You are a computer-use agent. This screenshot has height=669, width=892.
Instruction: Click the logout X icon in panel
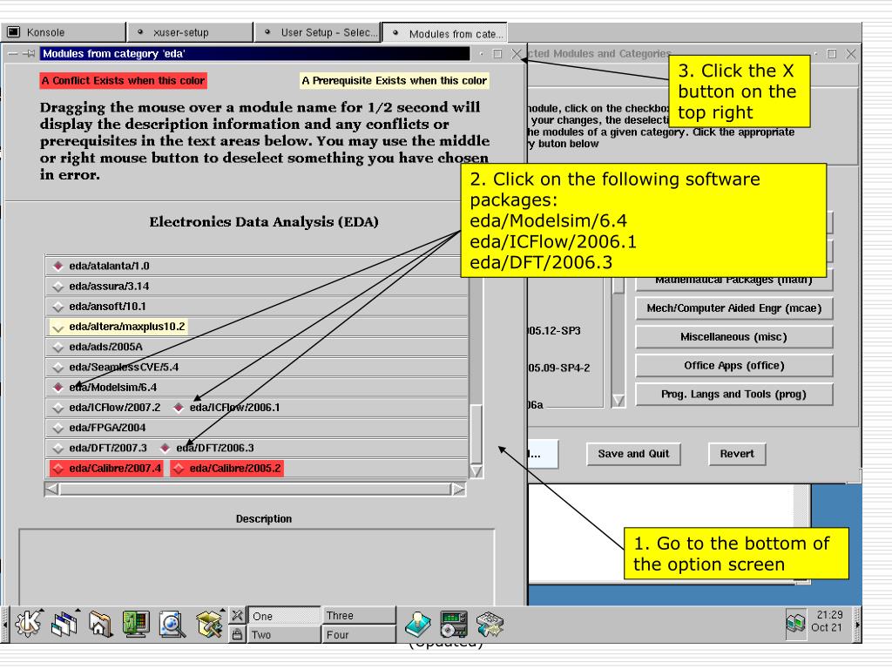pyautogui.click(x=237, y=615)
